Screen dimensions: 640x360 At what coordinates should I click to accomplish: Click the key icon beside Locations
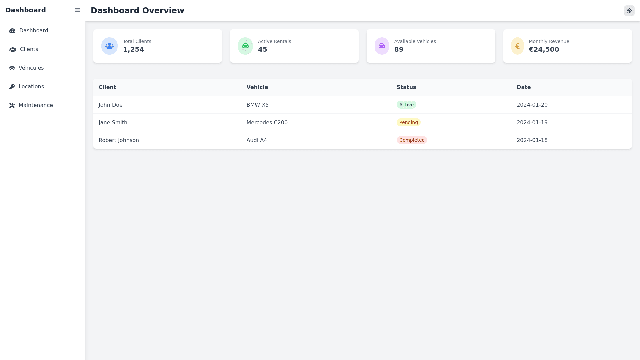coord(12,87)
